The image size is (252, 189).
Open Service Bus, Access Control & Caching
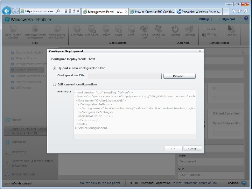pyautogui.click(x=29, y=163)
